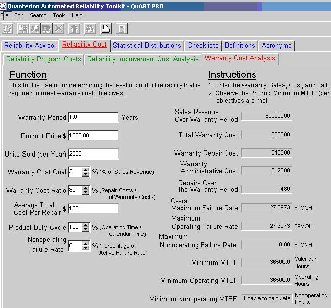Click the Print toolbar icon

[x=106, y=29]
